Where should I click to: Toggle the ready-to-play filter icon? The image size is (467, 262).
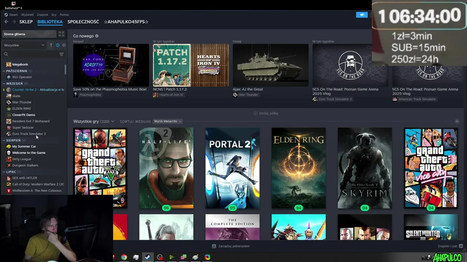(x=64, y=45)
